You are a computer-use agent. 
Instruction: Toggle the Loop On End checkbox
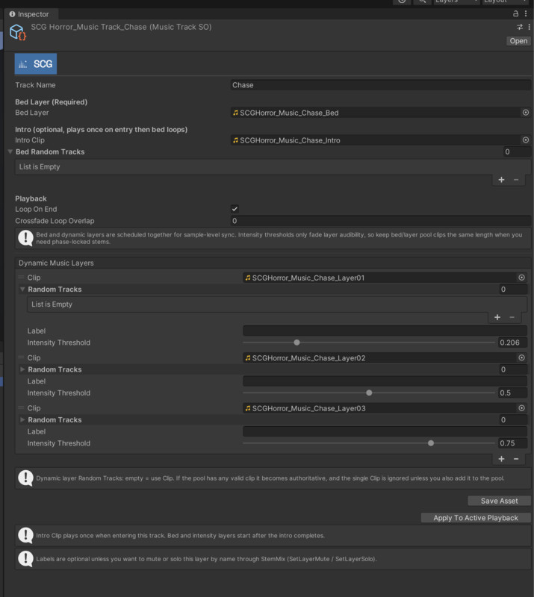[235, 209]
